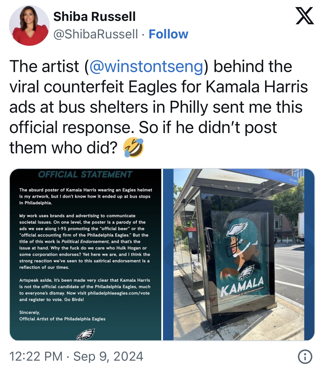Click the OFFICIAL STATEMENT heading in image

click(x=85, y=174)
